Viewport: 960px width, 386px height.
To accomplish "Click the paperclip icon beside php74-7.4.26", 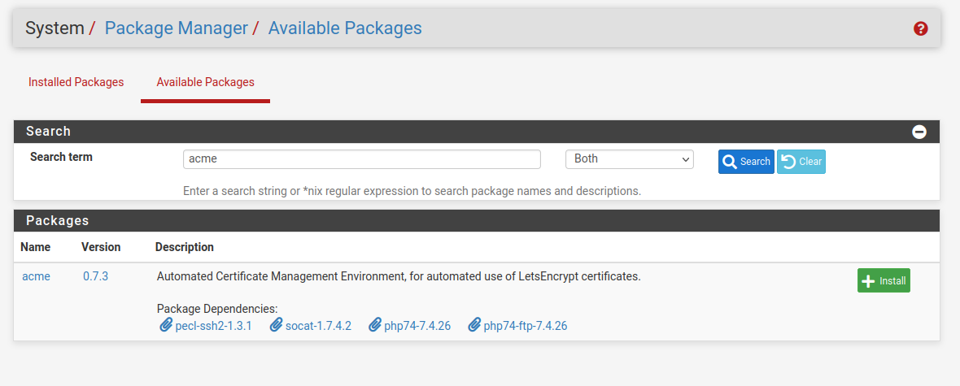I will (375, 326).
